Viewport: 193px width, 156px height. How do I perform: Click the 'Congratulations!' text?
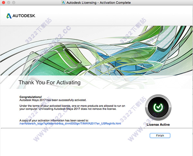tap(31, 97)
